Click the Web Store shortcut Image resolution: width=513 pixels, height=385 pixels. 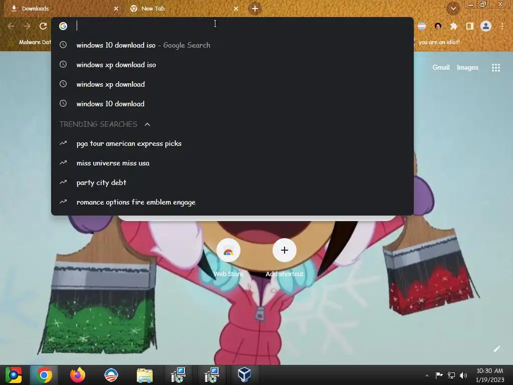pyautogui.click(x=228, y=251)
